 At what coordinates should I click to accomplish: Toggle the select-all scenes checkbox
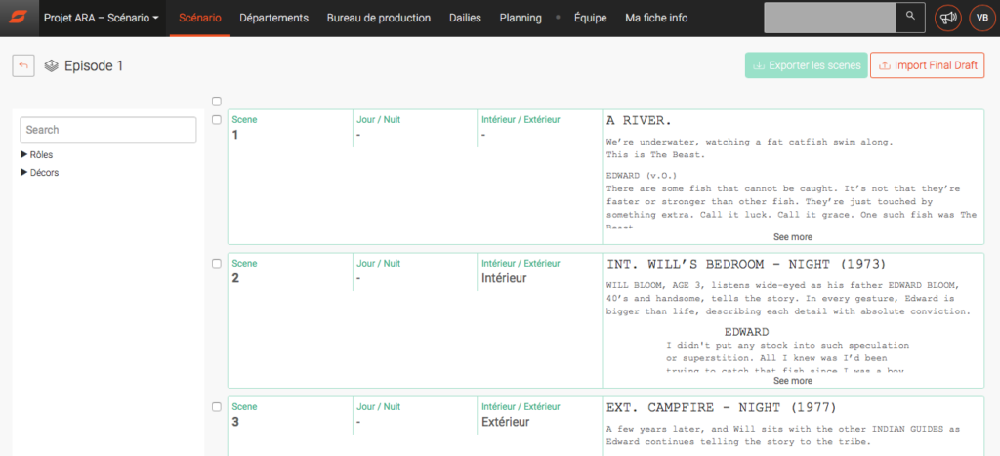[x=217, y=101]
